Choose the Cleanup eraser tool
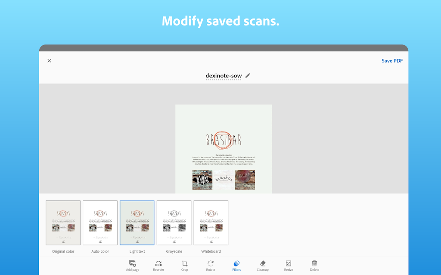 click(263, 266)
